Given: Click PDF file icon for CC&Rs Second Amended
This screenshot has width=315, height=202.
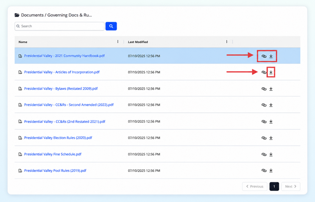Looking at the screenshot, I should [x=20, y=105].
